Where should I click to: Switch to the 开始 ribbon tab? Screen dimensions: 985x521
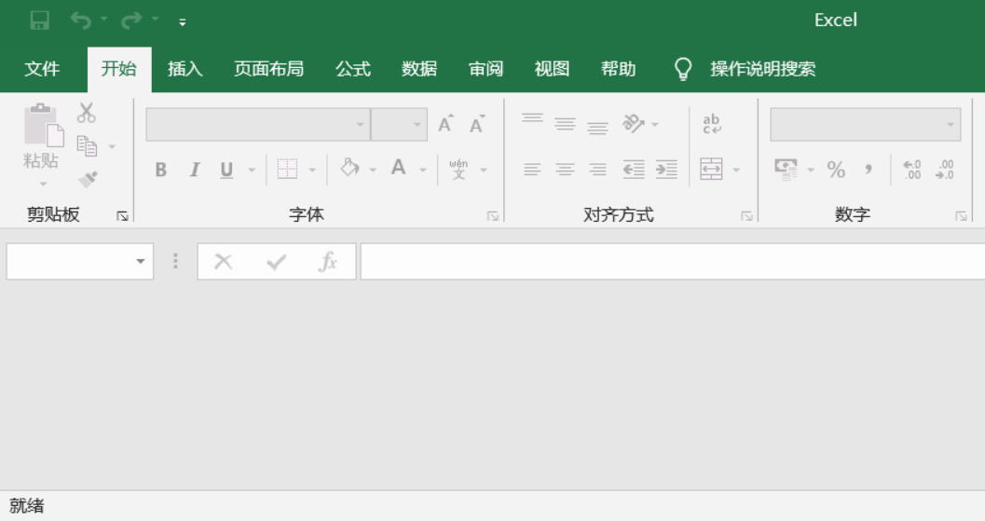pyautogui.click(x=118, y=68)
